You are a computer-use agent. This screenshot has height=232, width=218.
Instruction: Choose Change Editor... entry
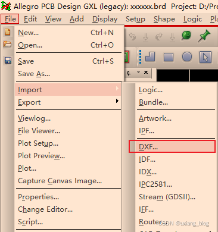(x=68, y=209)
